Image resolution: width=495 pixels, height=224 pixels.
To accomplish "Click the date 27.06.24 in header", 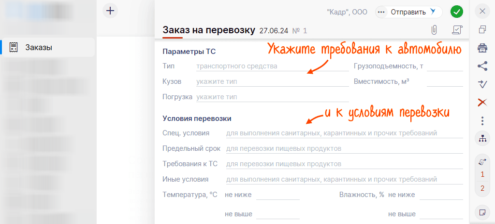I will [274, 31].
